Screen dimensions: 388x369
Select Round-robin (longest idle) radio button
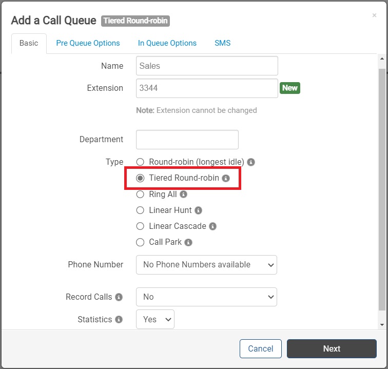coord(140,162)
